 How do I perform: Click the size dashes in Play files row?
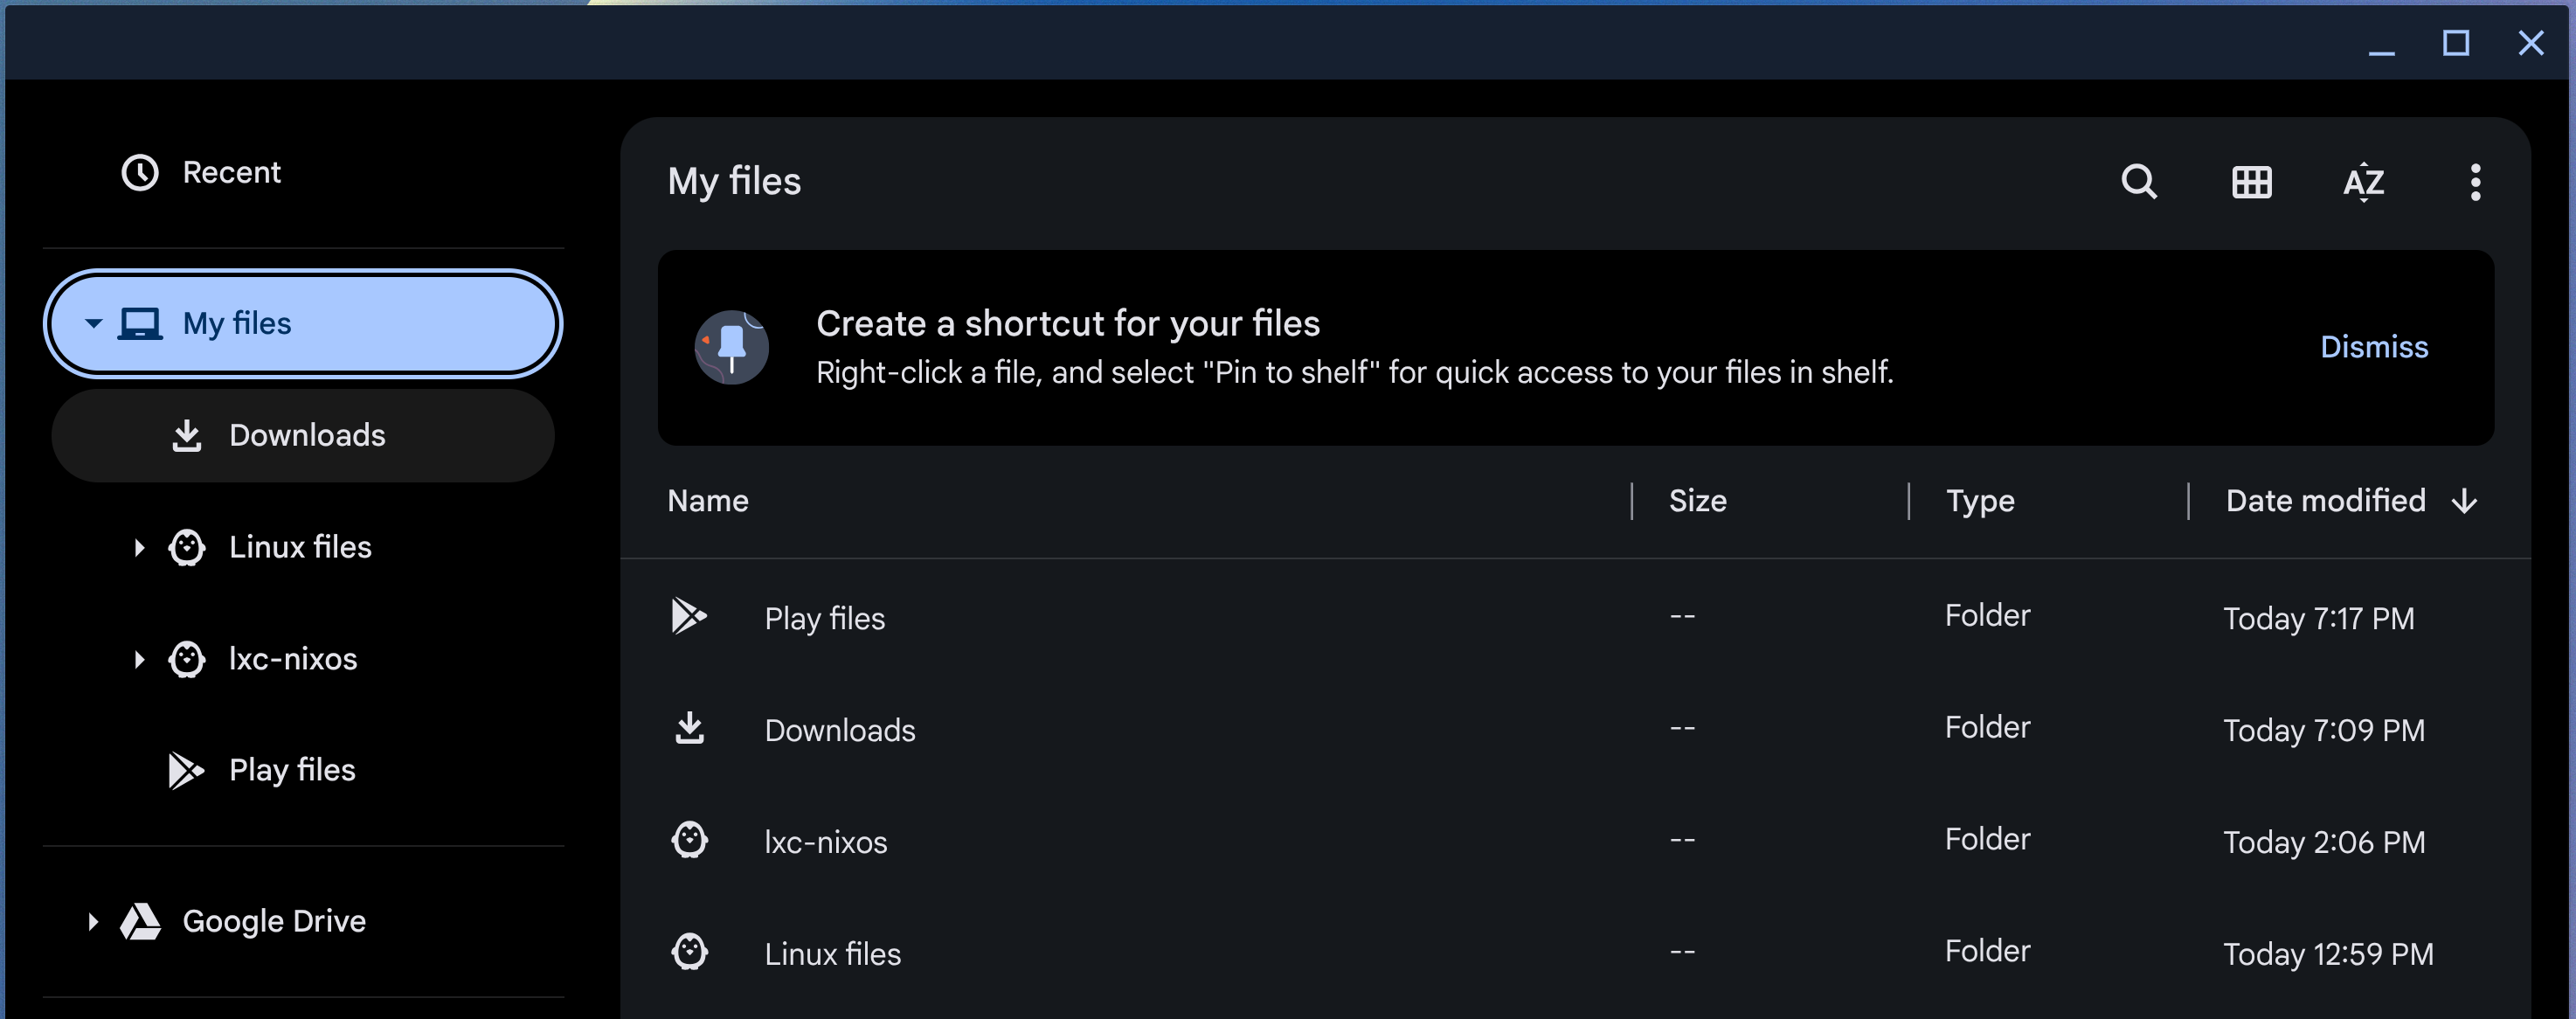1682,617
